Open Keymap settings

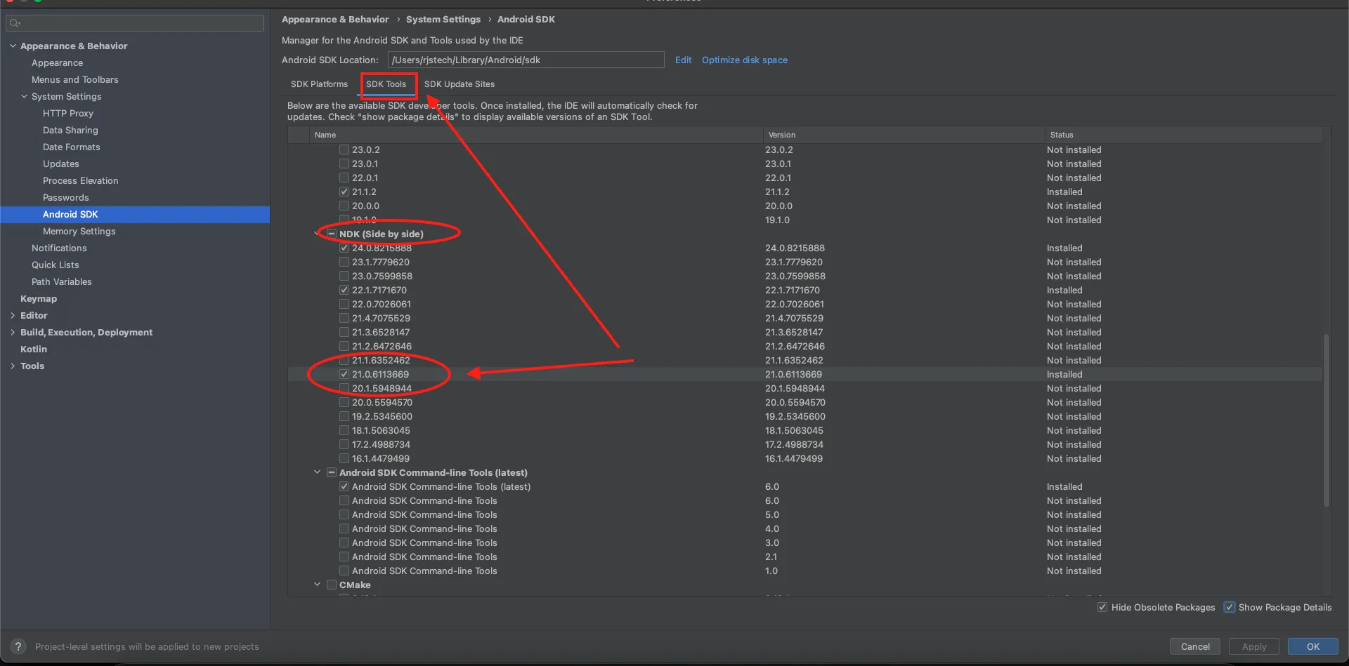[39, 298]
